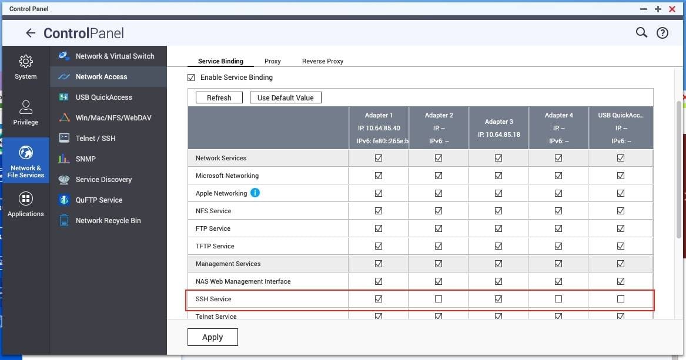The width and height of the screenshot is (686, 360).
Task: Click the Service Discovery icon
Action: 64,180
